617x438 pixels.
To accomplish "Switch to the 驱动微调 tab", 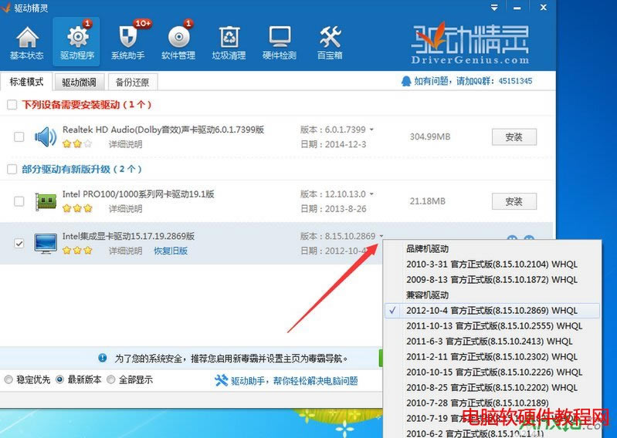I will (x=80, y=83).
